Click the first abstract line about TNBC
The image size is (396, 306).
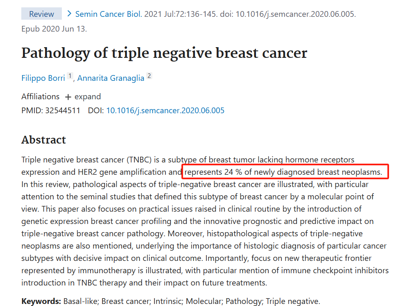click(x=188, y=160)
